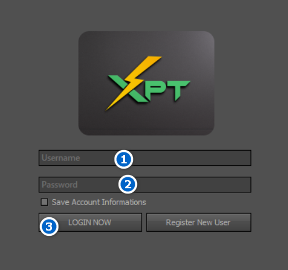Click the XPT lightning logo image

pyautogui.click(x=146, y=83)
